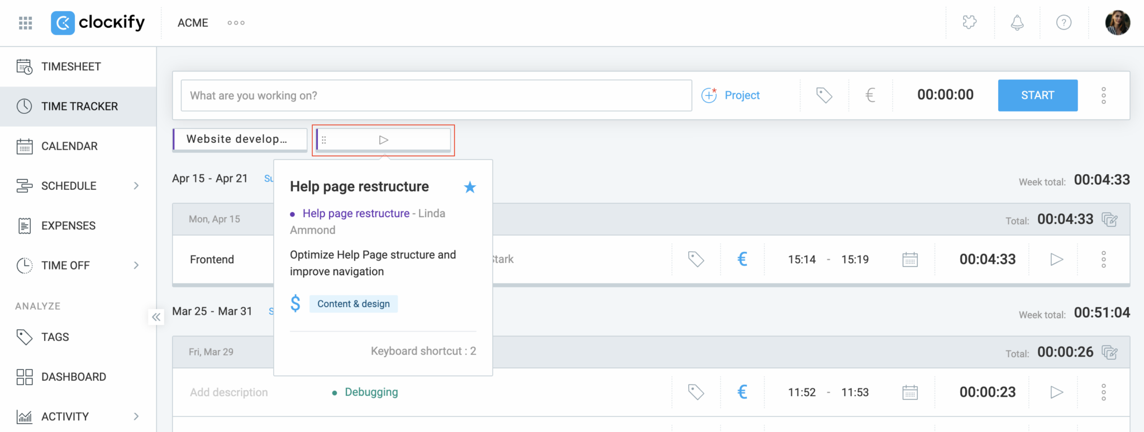Open the notifications bell
The image size is (1144, 432).
(x=1017, y=23)
